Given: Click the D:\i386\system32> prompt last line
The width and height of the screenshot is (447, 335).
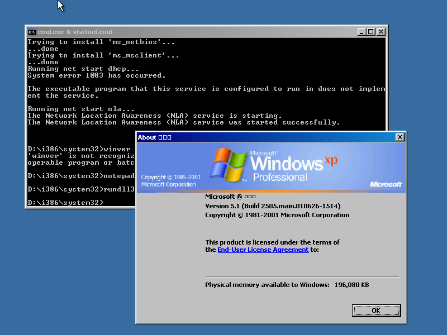Looking at the screenshot, I should point(65,203).
